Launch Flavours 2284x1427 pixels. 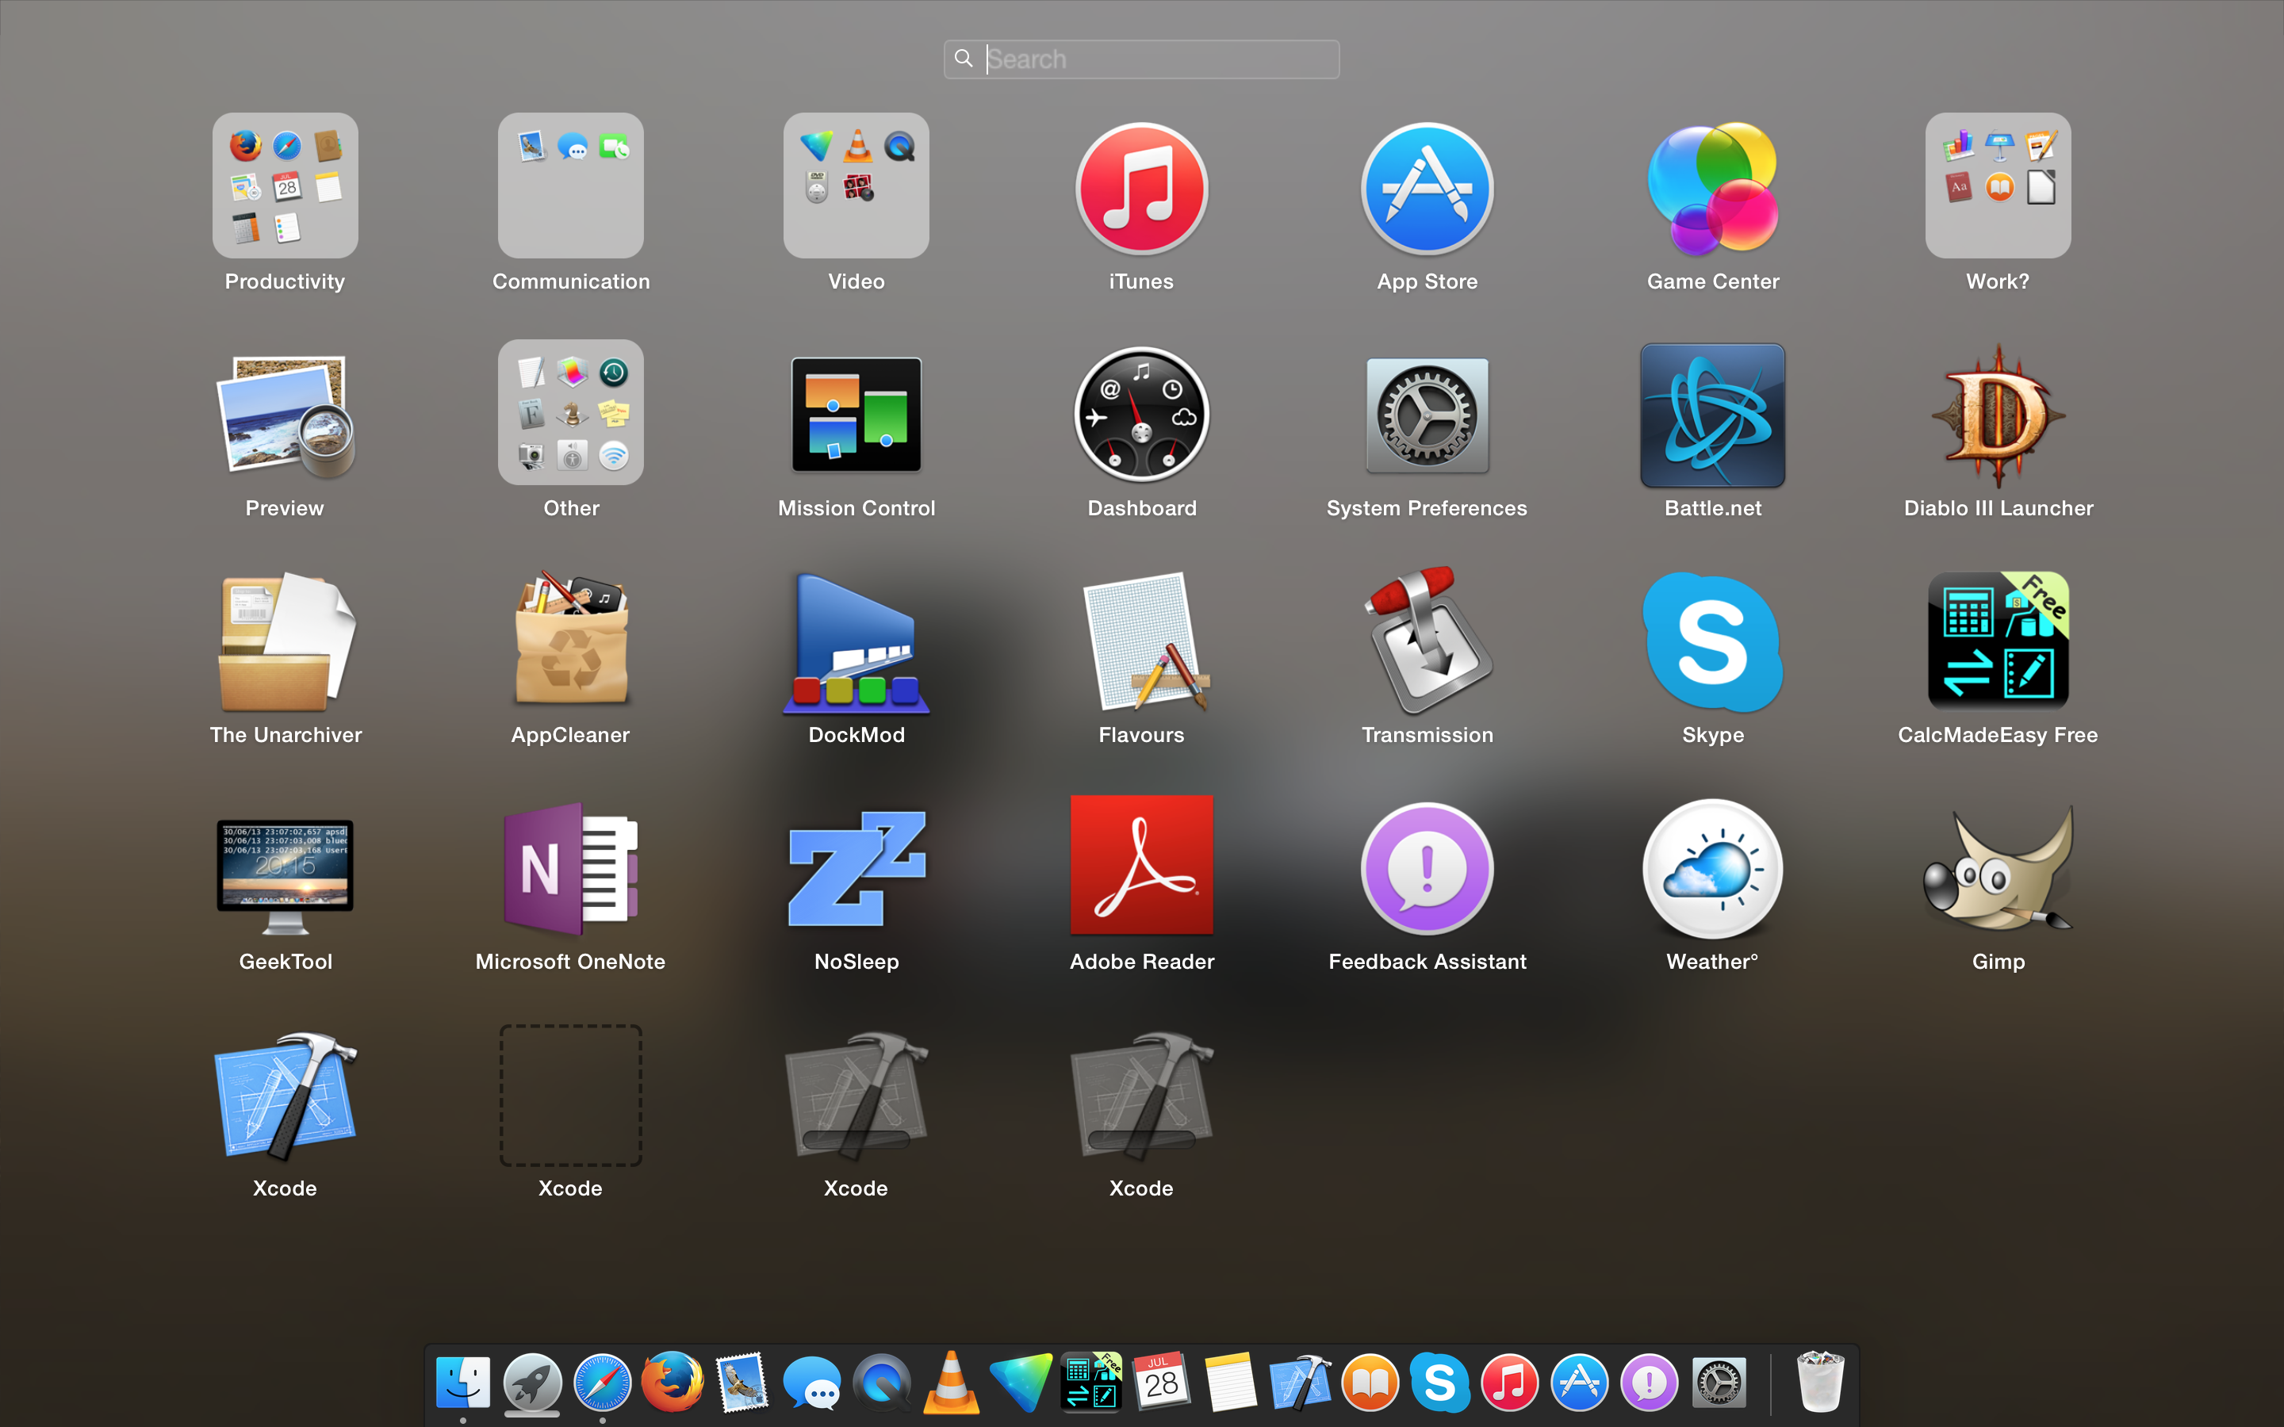[x=1145, y=642]
